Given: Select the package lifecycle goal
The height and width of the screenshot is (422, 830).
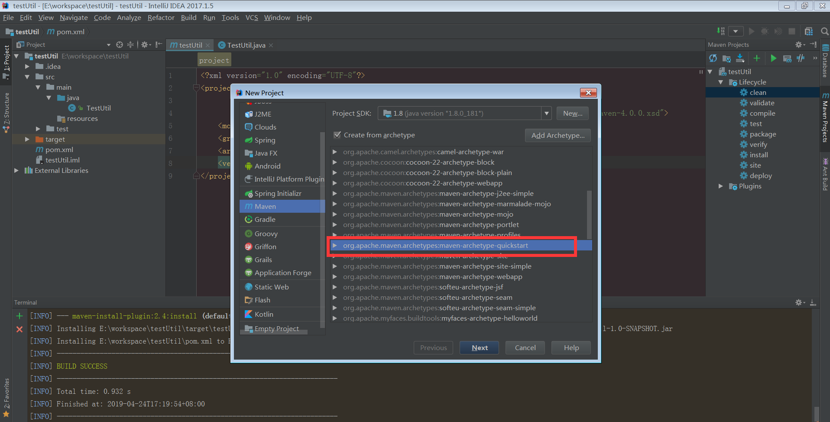Looking at the screenshot, I should coord(763,134).
